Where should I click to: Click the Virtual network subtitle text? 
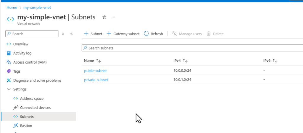click(x=29, y=24)
